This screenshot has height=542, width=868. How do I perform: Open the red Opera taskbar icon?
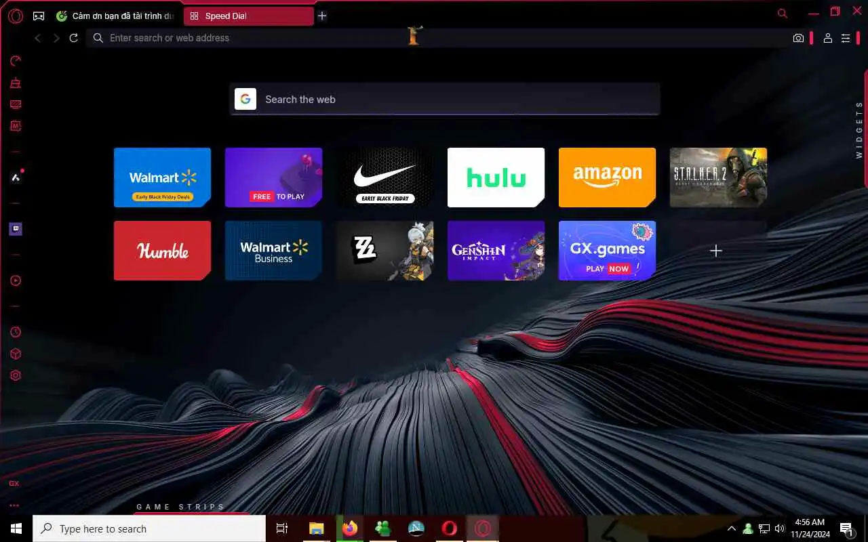(x=449, y=528)
